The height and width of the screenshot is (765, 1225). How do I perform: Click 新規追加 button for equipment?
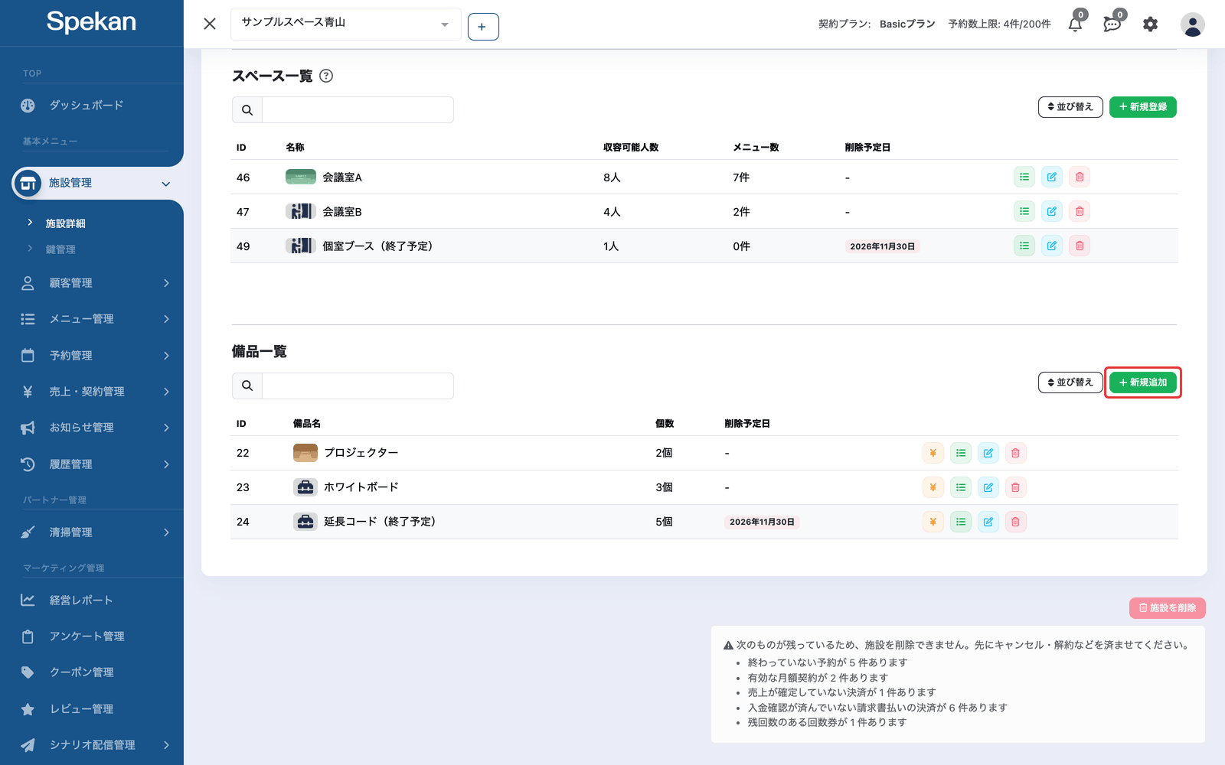click(1143, 382)
